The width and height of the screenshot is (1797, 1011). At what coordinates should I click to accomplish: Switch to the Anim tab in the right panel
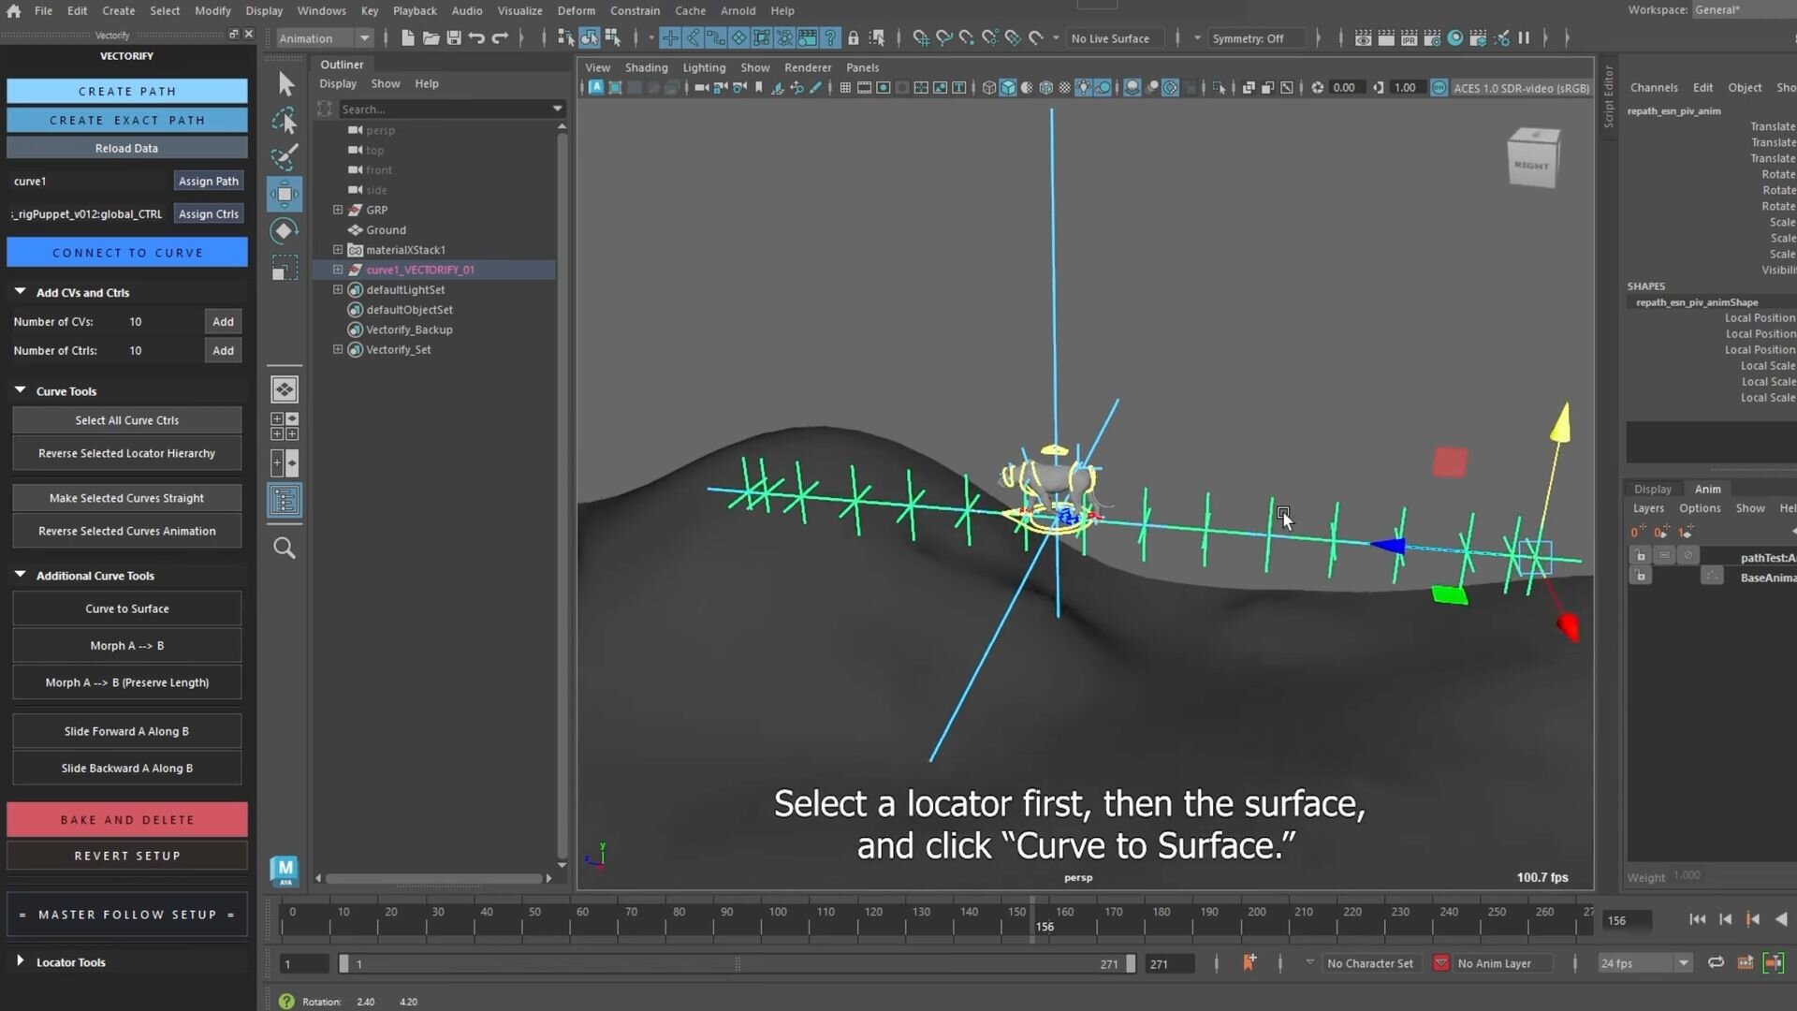[x=1708, y=489]
